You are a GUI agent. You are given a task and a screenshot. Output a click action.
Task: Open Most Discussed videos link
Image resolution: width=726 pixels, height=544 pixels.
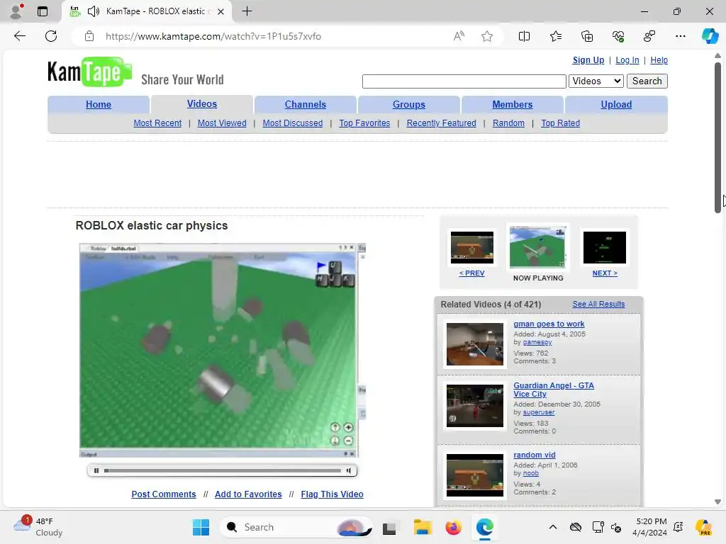click(293, 123)
